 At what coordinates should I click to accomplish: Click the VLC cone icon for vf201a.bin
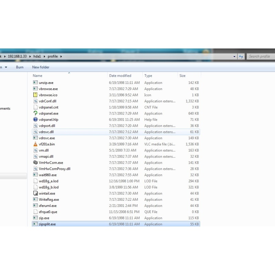coord(35,144)
